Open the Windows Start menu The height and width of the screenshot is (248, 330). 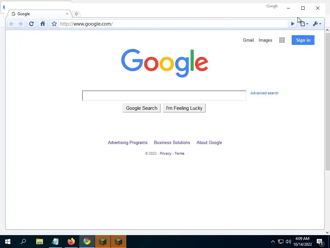tap(8, 242)
